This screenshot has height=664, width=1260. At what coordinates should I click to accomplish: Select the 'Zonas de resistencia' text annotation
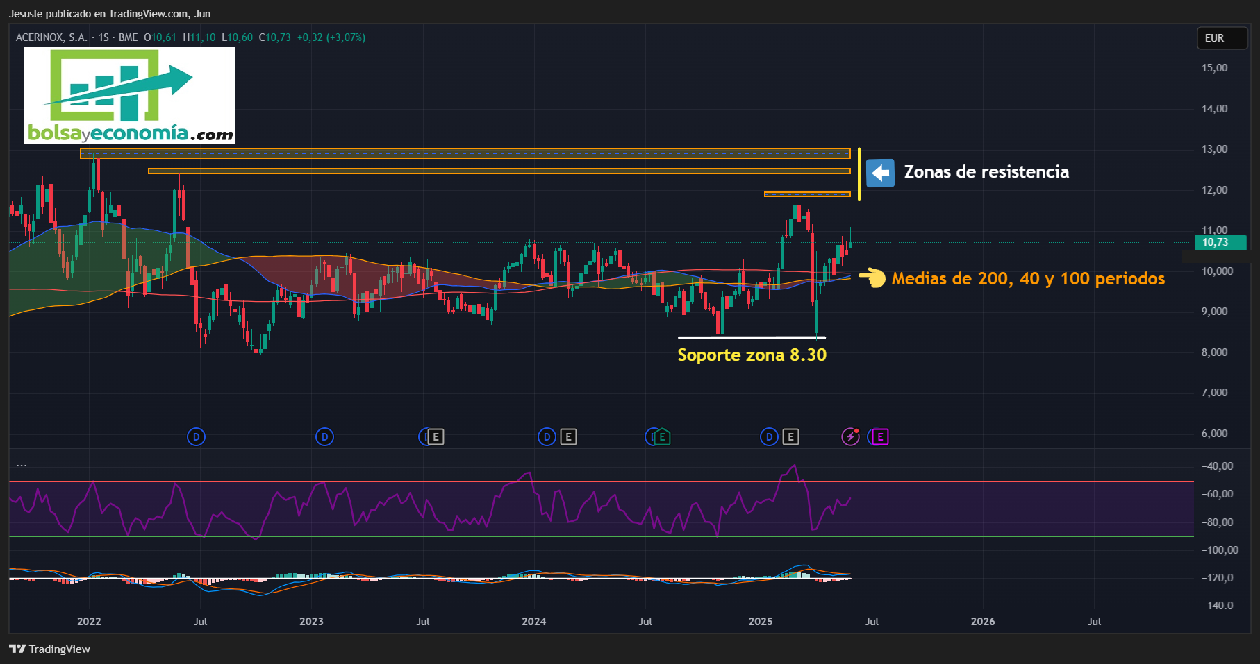986,172
